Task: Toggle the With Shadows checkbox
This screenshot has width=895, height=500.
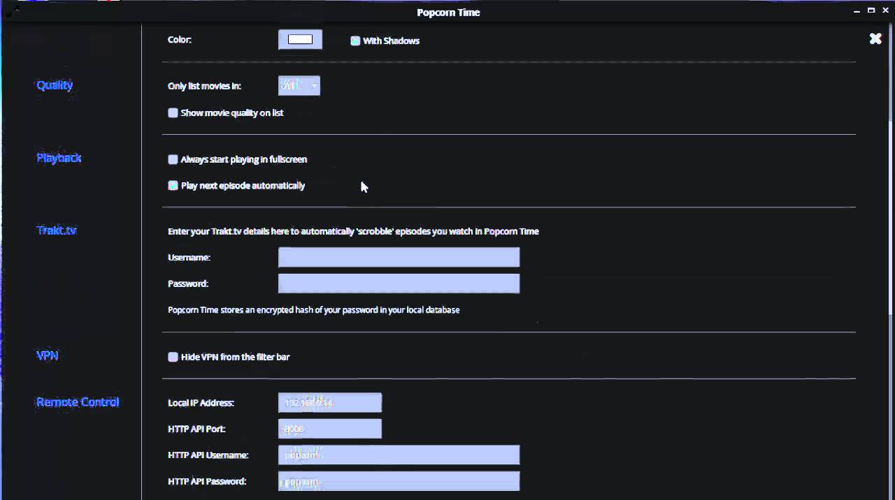Action: [x=355, y=41]
